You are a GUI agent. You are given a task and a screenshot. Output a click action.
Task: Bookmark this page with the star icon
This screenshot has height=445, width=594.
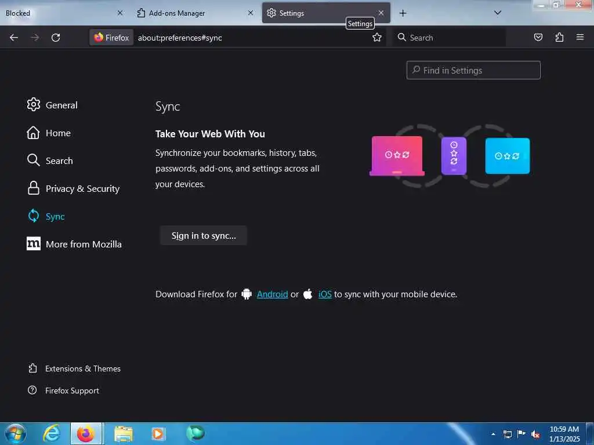pos(376,38)
